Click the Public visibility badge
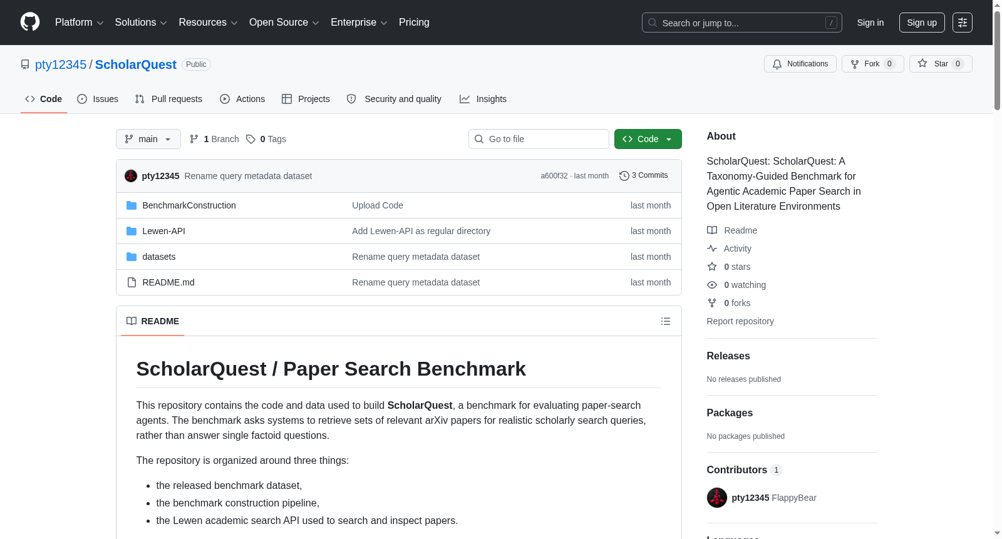The image size is (1002, 539). (196, 64)
